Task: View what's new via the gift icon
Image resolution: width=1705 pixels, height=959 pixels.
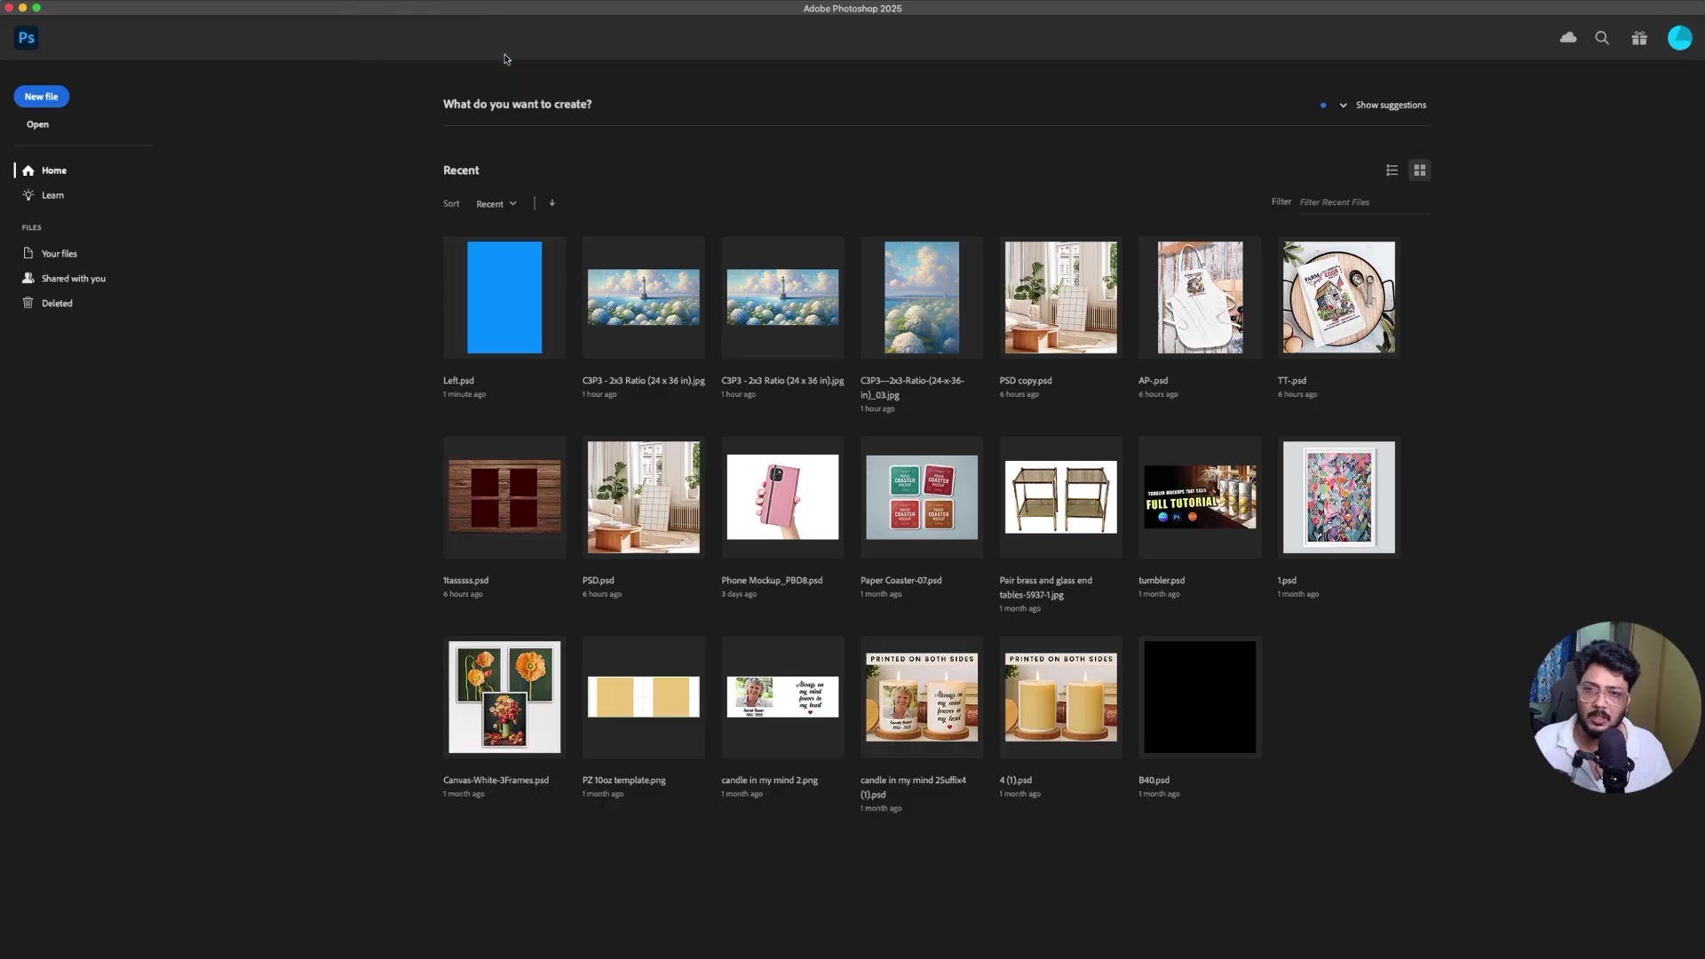Action: click(1638, 37)
